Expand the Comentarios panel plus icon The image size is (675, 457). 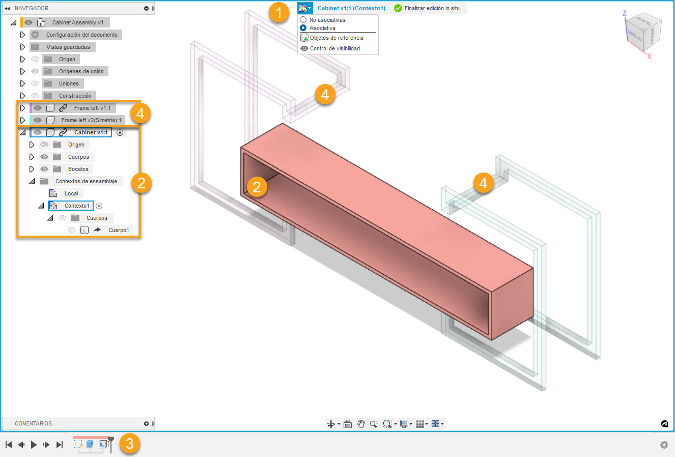click(147, 423)
